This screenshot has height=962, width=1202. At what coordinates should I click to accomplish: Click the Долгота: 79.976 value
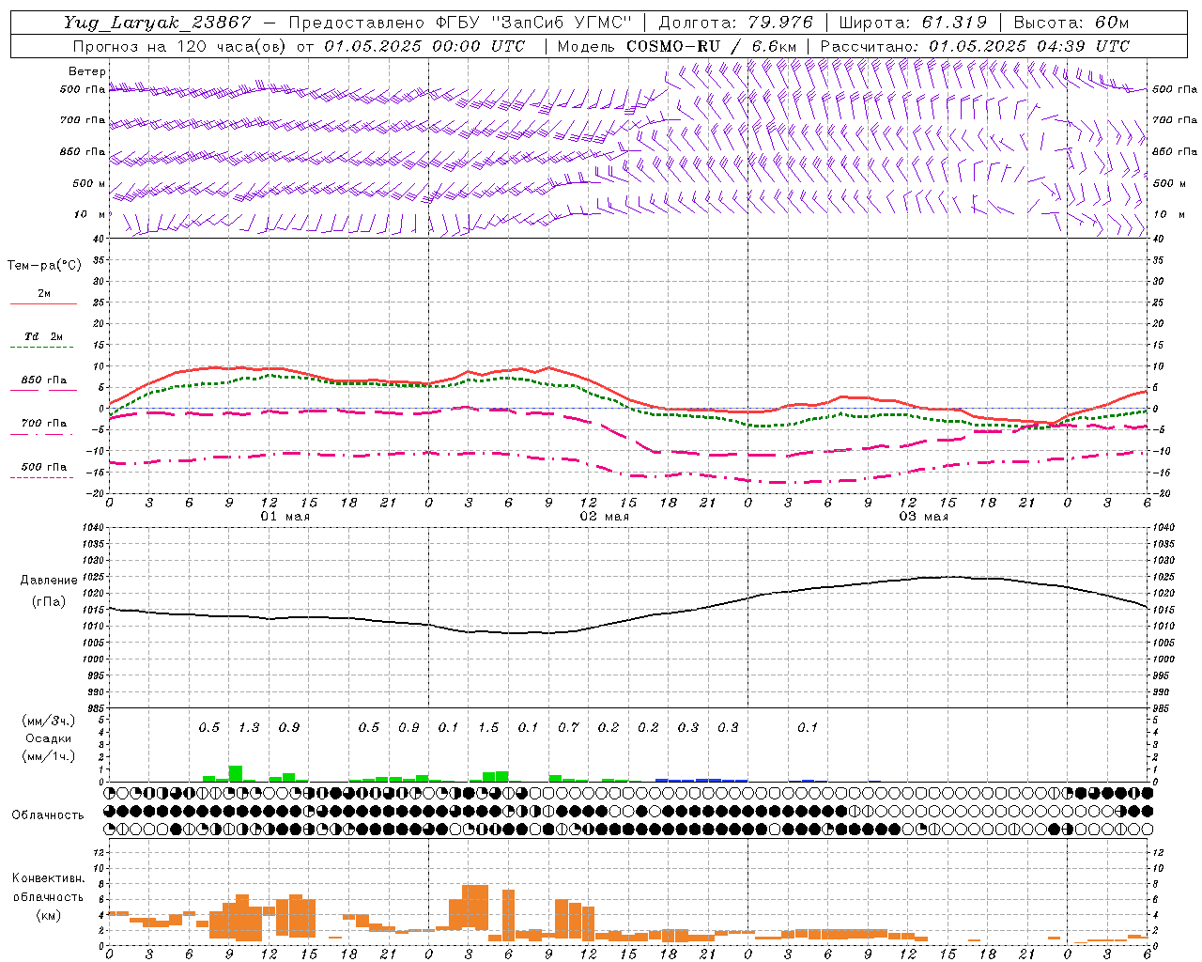pos(735,23)
